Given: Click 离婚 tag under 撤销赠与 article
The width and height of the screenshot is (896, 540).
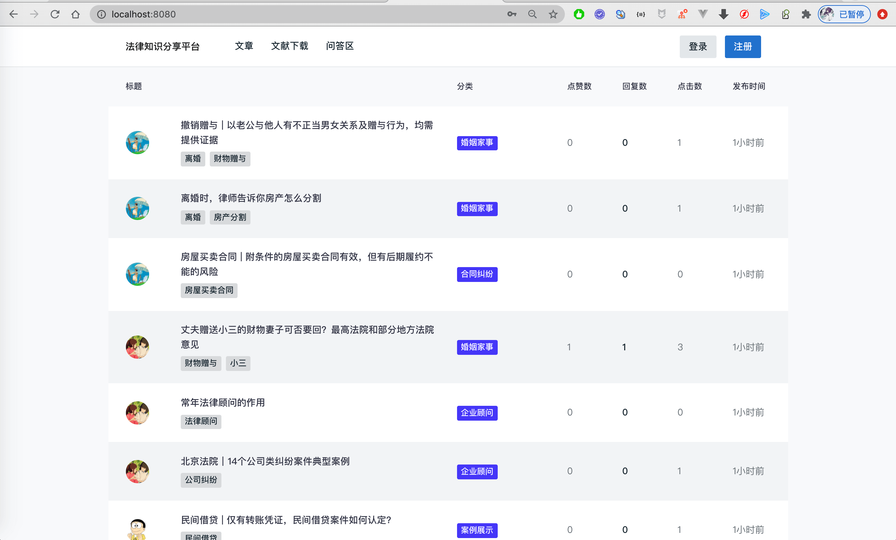Looking at the screenshot, I should [193, 159].
